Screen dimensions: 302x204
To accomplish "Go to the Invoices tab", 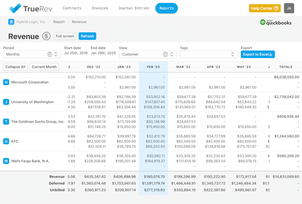I will coord(100,8).
